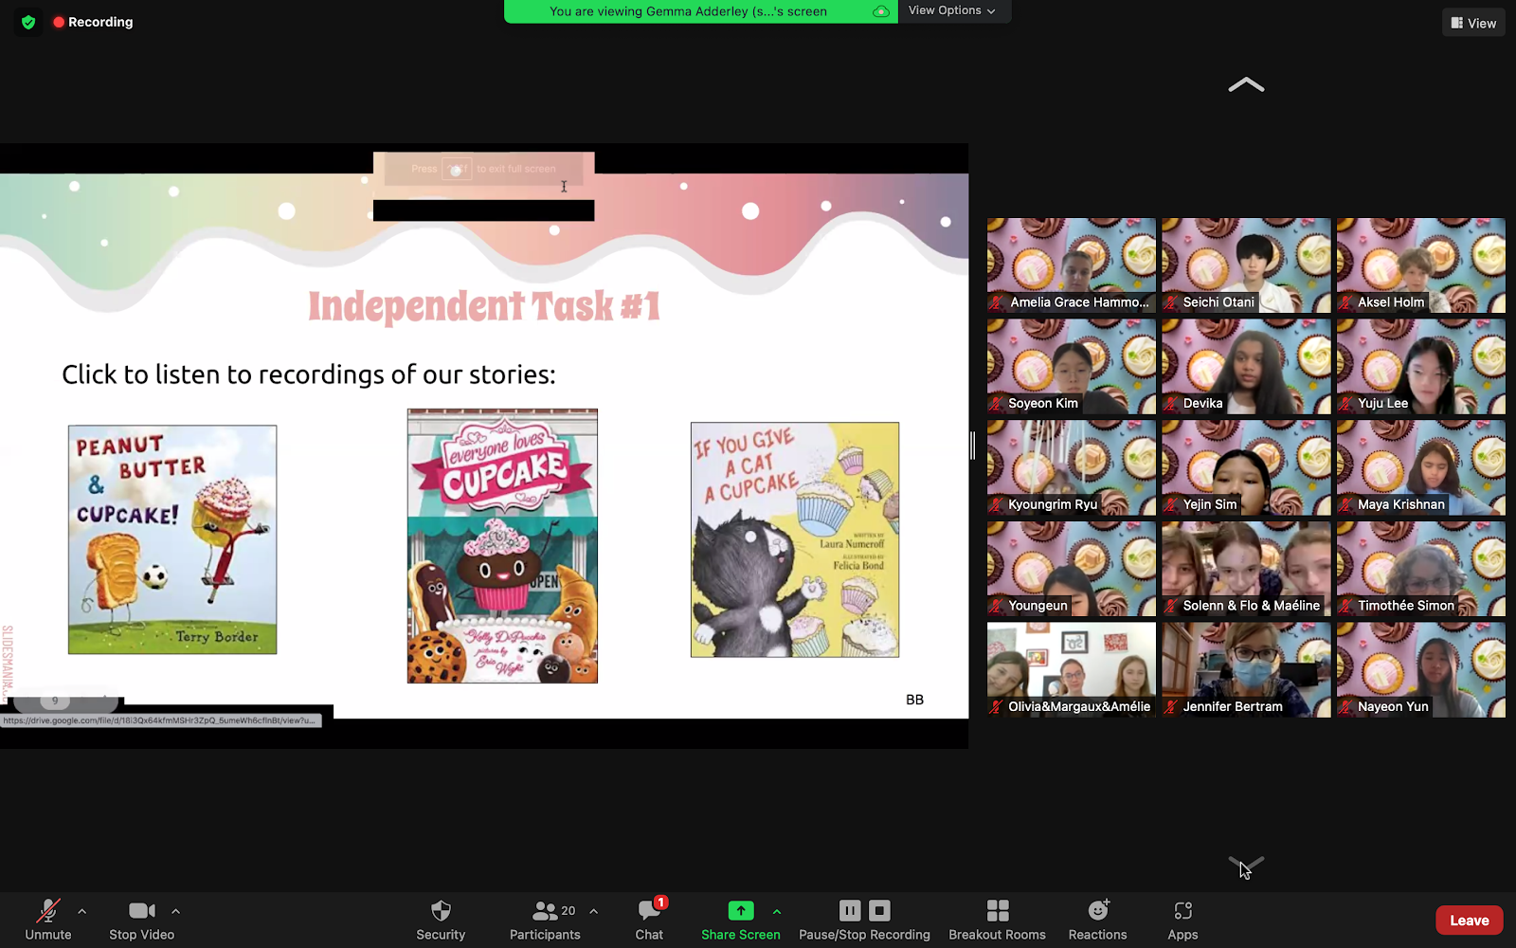The width and height of the screenshot is (1516, 948).
Task: Click muted mic icon on Aksel Holm's tile
Action: (1346, 302)
